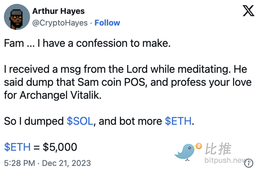Click the bitpush blue bird logo
The width and height of the screenshot is (260, 172).
pyautogui.click(x=185, y=152)
